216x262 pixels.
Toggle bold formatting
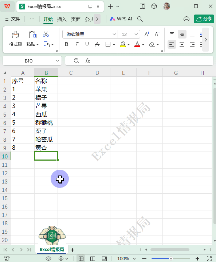pyautogui.click(x=66, y=44)
